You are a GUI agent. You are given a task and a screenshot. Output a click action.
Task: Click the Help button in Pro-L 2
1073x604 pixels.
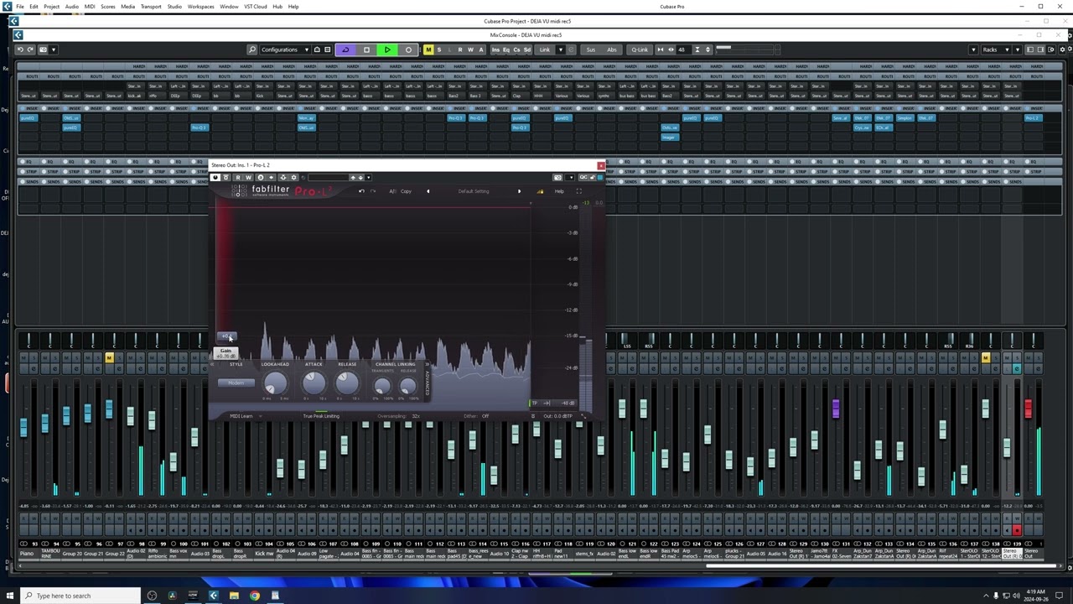coord(559,191)
